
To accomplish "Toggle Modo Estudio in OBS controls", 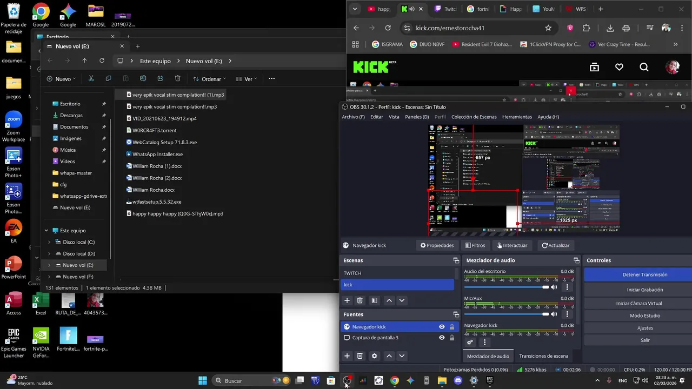I will [x=645, y=316].
